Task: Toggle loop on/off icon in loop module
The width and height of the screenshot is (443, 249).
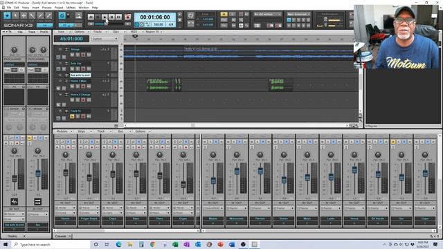Action: (191, 16)
